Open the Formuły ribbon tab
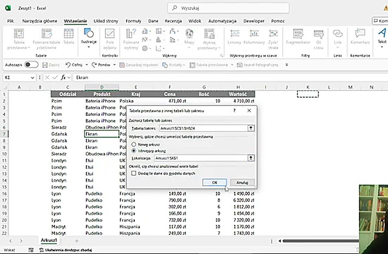Screen dimensions: 388x254 point(133,21)
